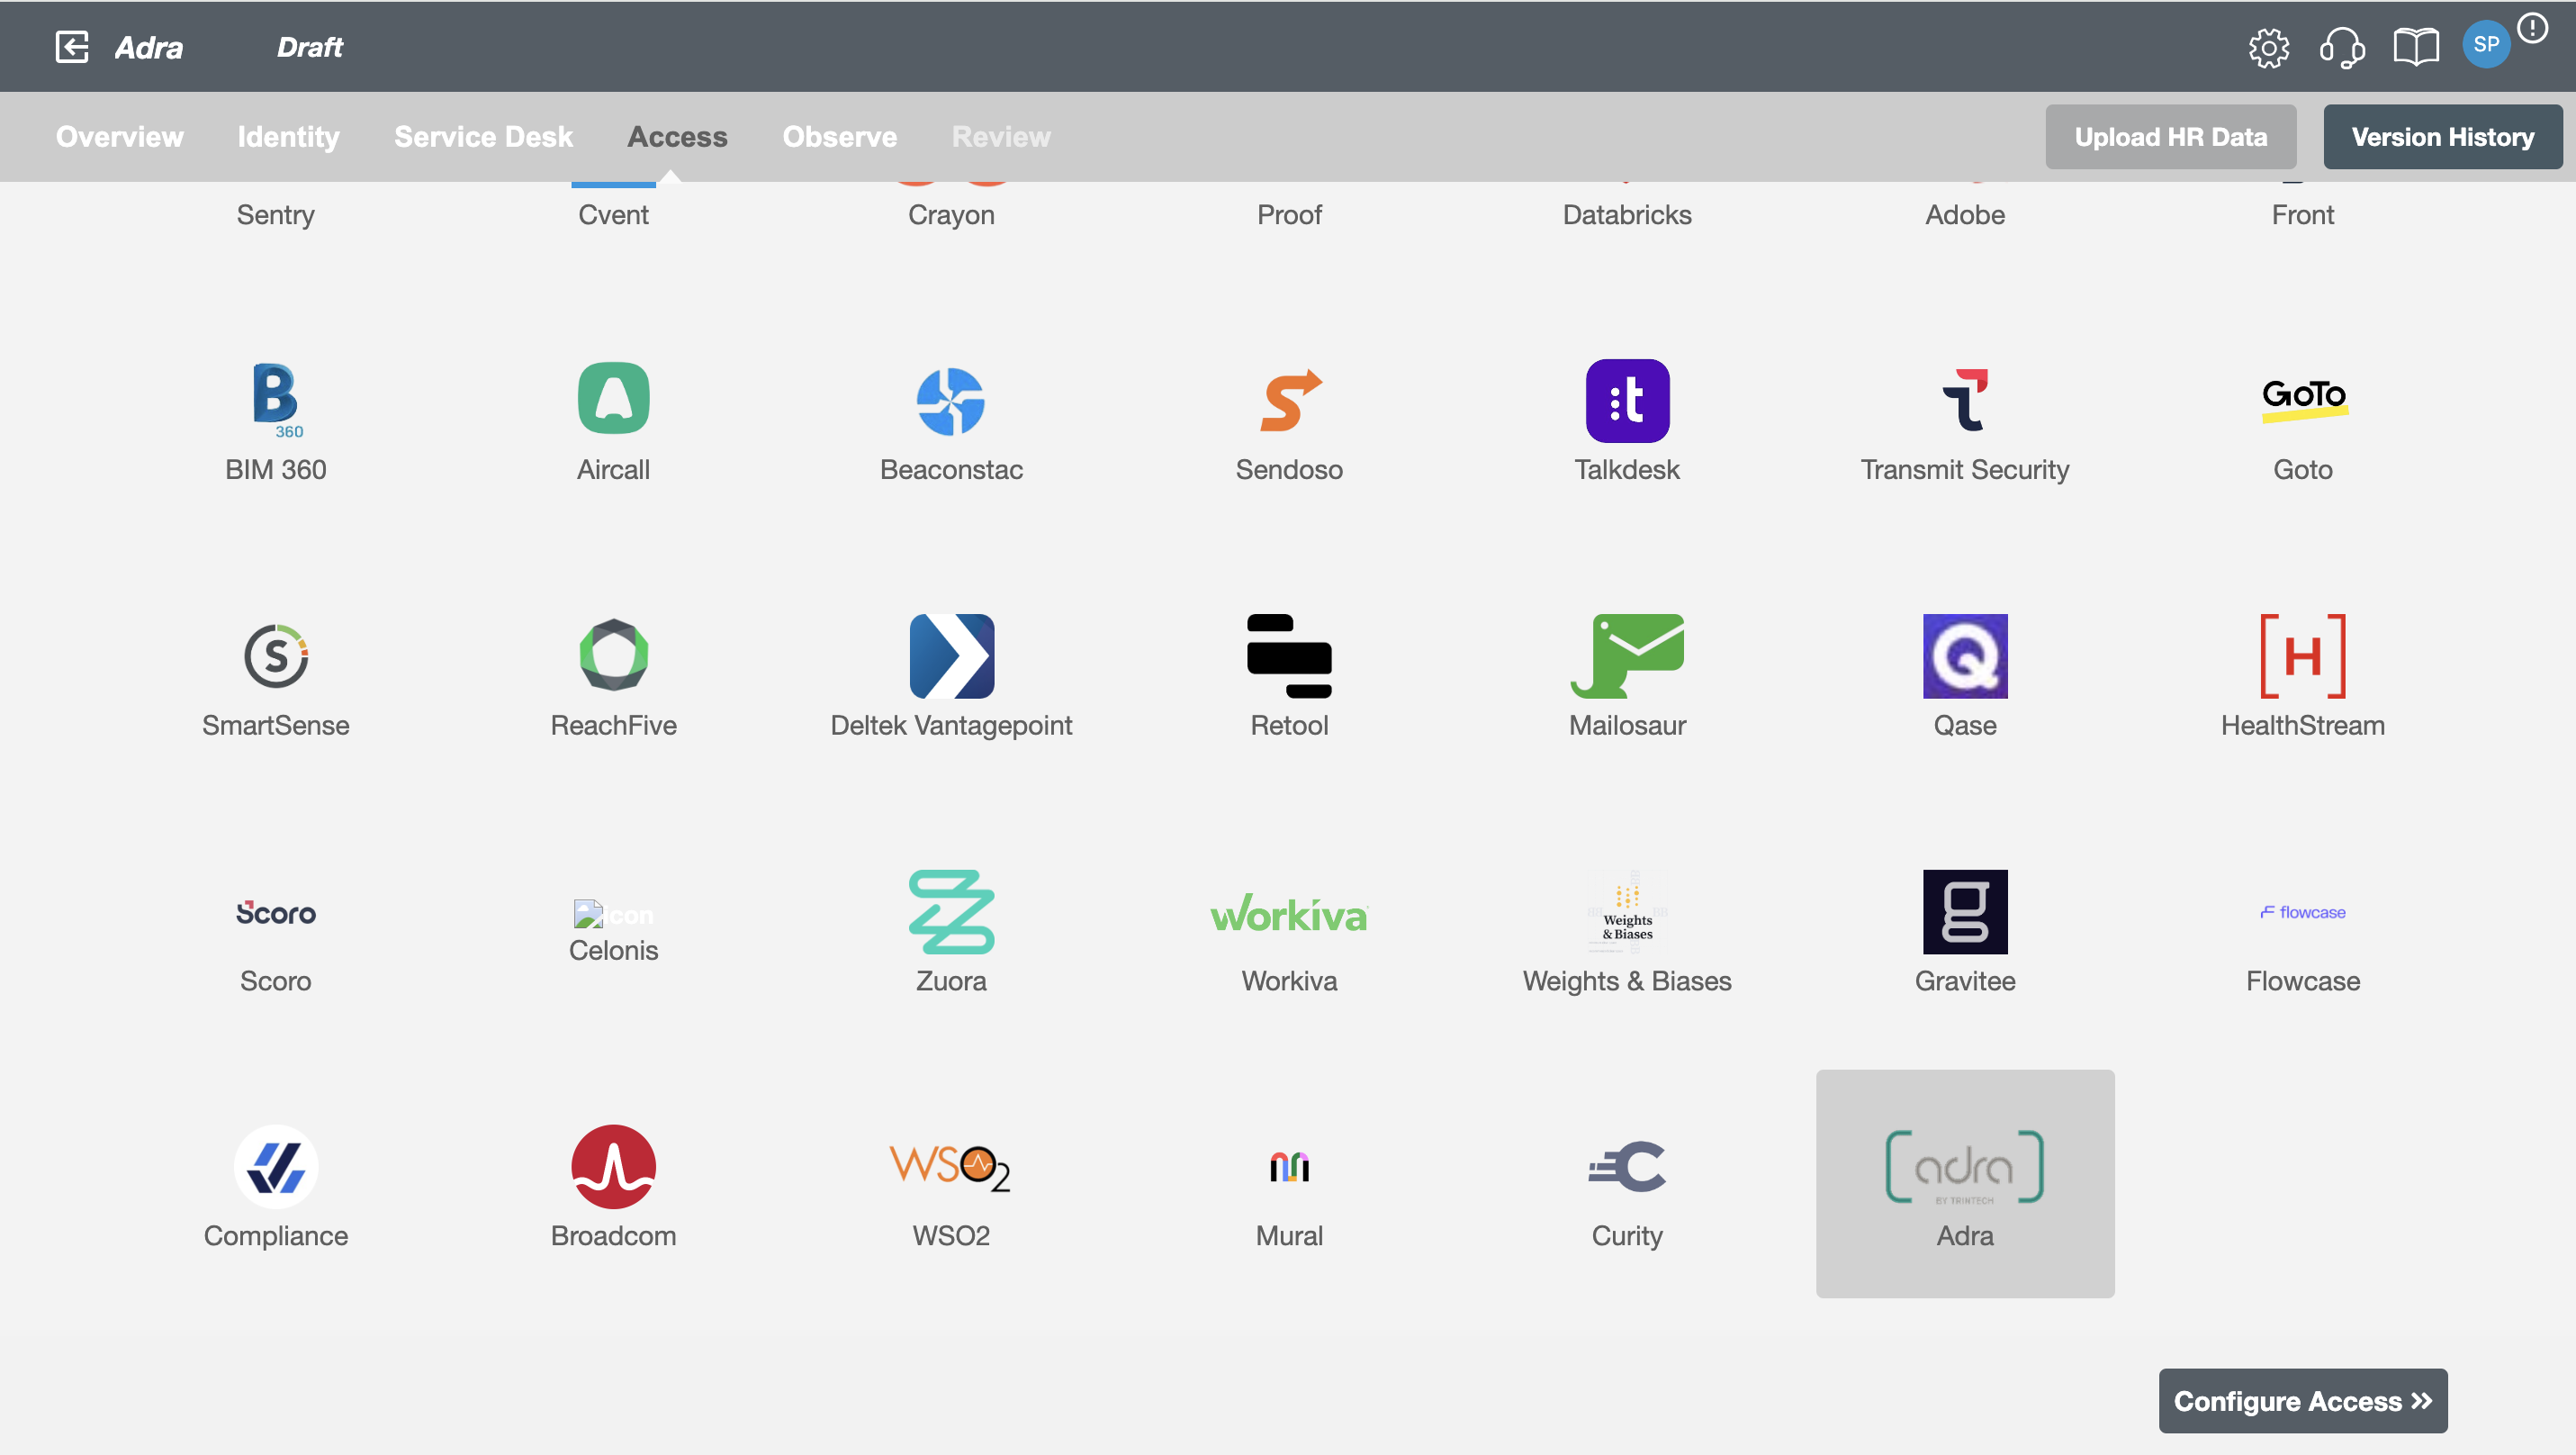Open the support headset icon
The width and height of the screenshot is (2576, 1455).
2341,47
